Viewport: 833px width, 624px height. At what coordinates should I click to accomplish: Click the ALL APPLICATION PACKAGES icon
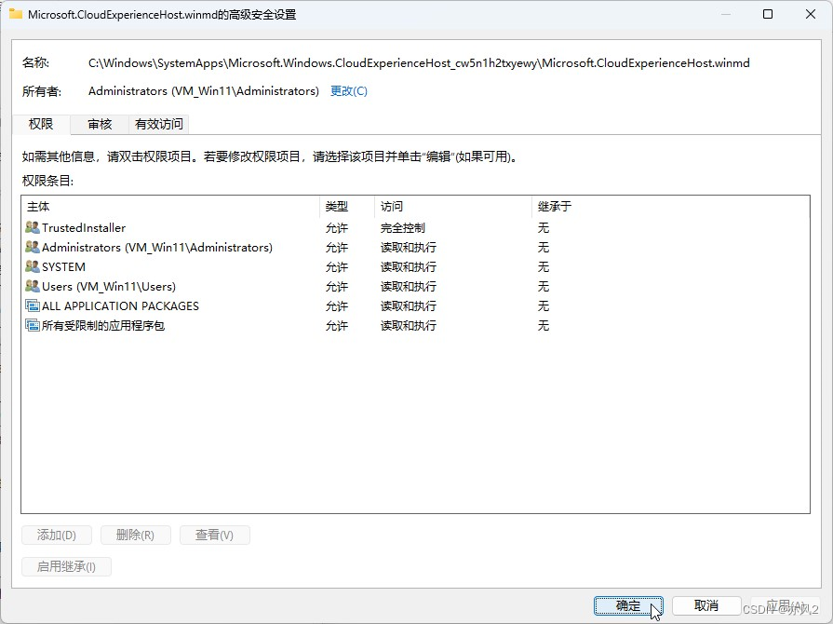tap(33, 306)
